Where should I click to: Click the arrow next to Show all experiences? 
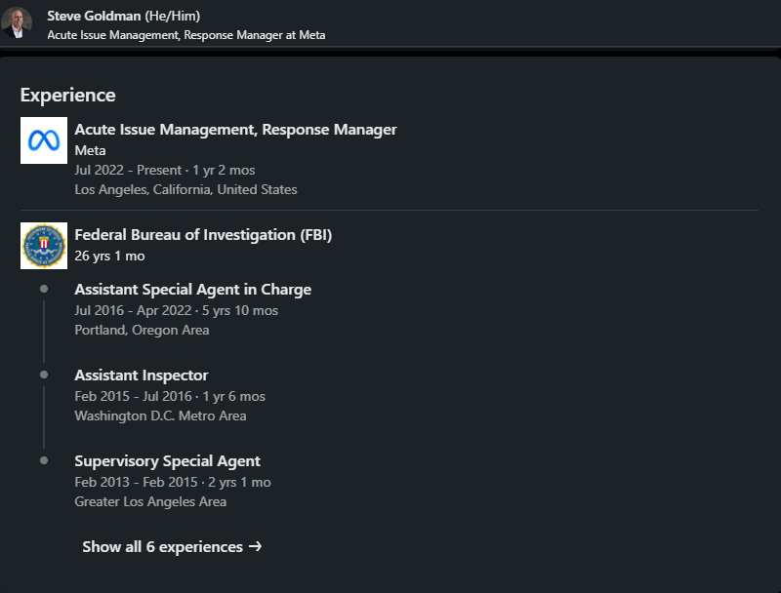(x=255, y=546)
